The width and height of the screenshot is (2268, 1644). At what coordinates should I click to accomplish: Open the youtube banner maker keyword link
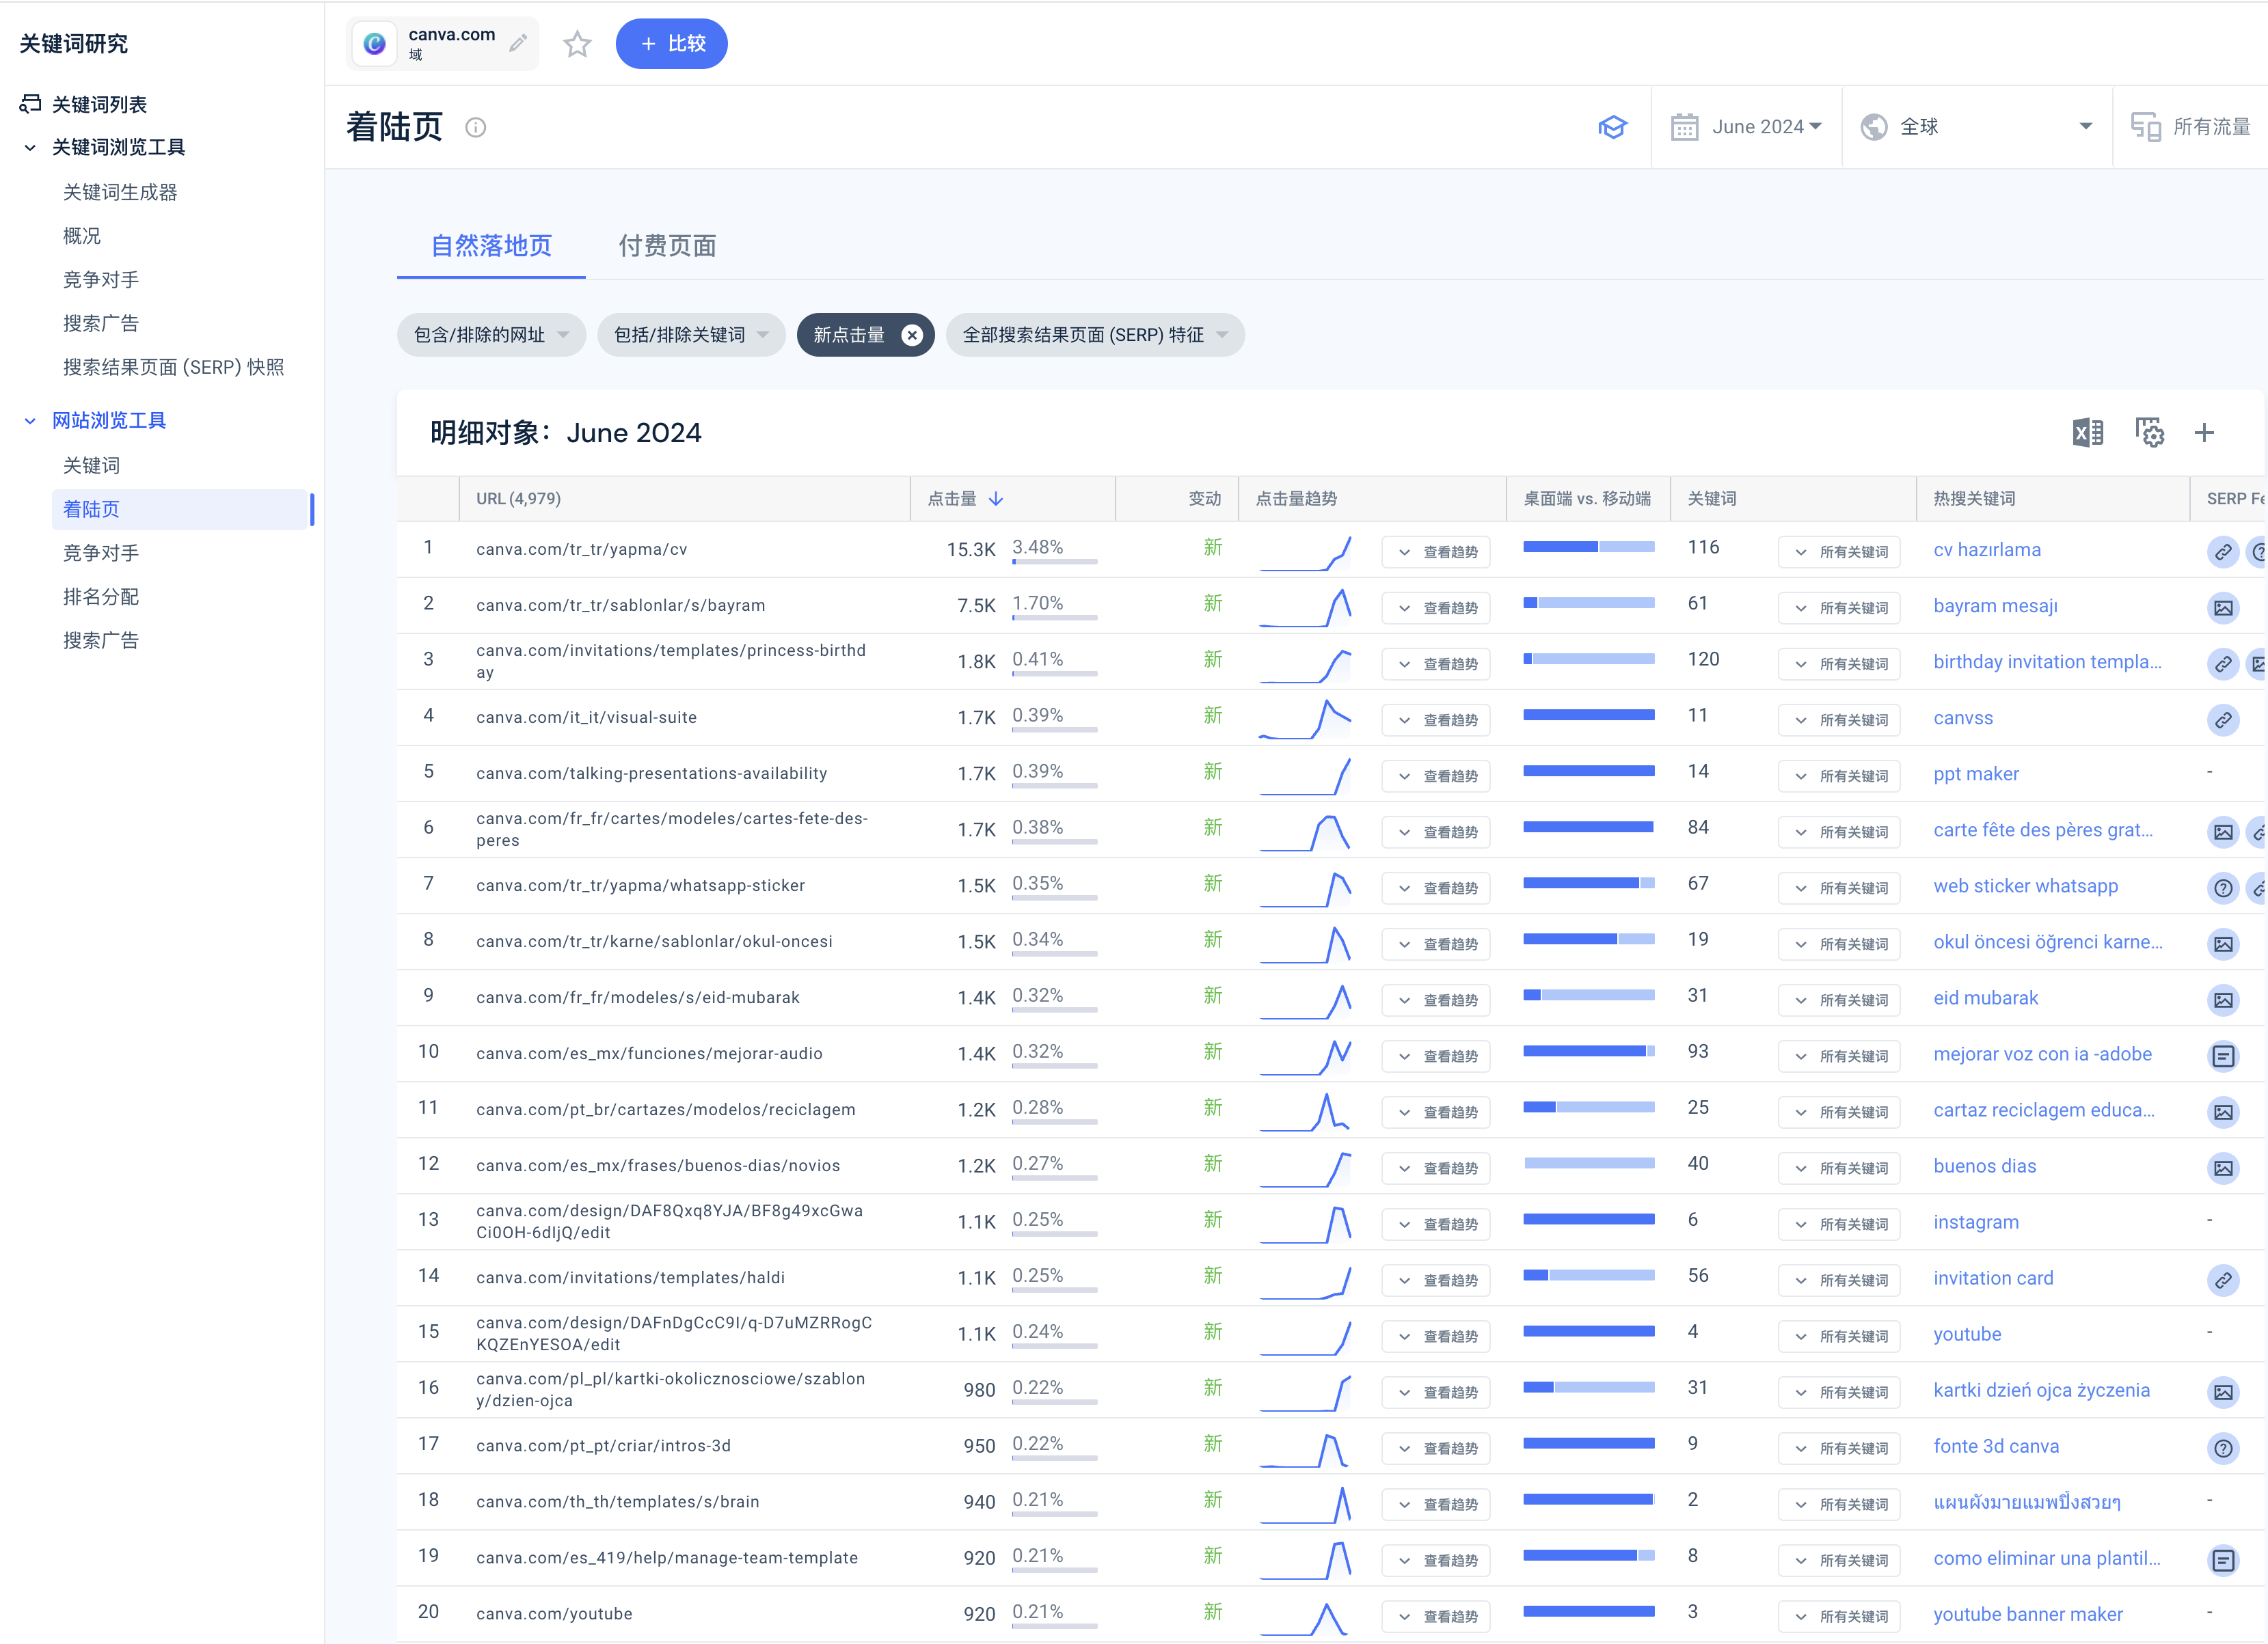(x=2028, y=1614)
